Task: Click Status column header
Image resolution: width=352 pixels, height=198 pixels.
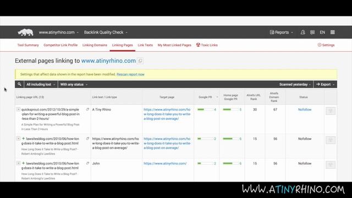Action: click(x=303, y=97)
